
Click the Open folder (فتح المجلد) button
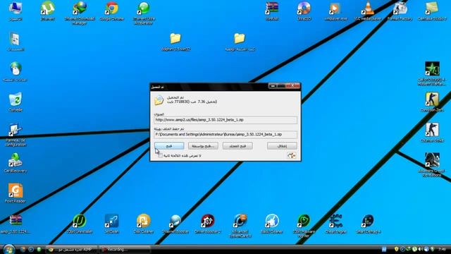point(237,146)
